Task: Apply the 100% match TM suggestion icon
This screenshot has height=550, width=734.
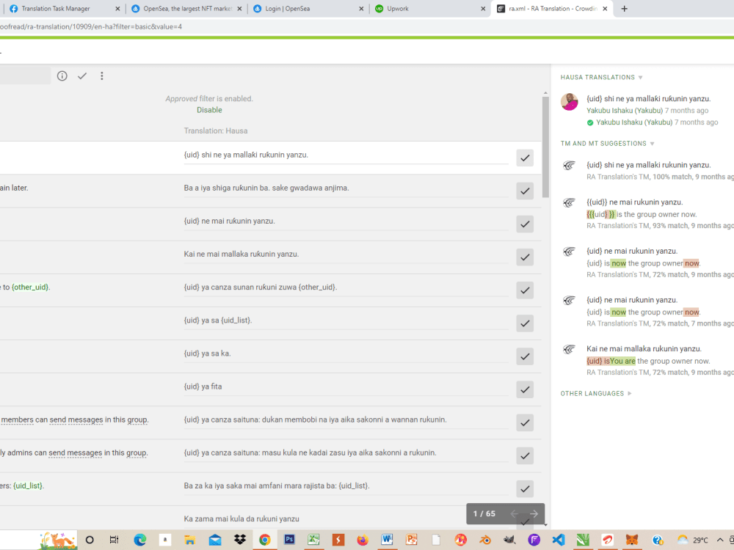Action: 569,165
